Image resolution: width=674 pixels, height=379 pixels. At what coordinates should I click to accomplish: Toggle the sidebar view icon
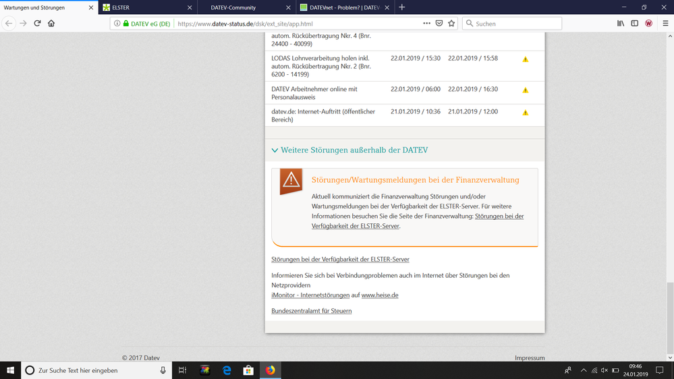coord(634,23)
